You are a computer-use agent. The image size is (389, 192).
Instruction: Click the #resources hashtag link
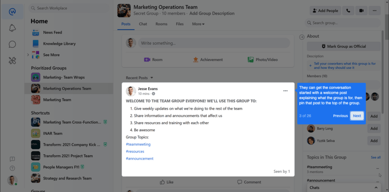coord(135,151)
